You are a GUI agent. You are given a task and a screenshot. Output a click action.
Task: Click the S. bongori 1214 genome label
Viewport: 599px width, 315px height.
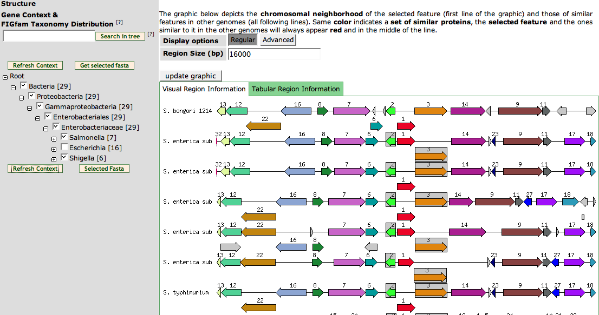coord(187,111)
